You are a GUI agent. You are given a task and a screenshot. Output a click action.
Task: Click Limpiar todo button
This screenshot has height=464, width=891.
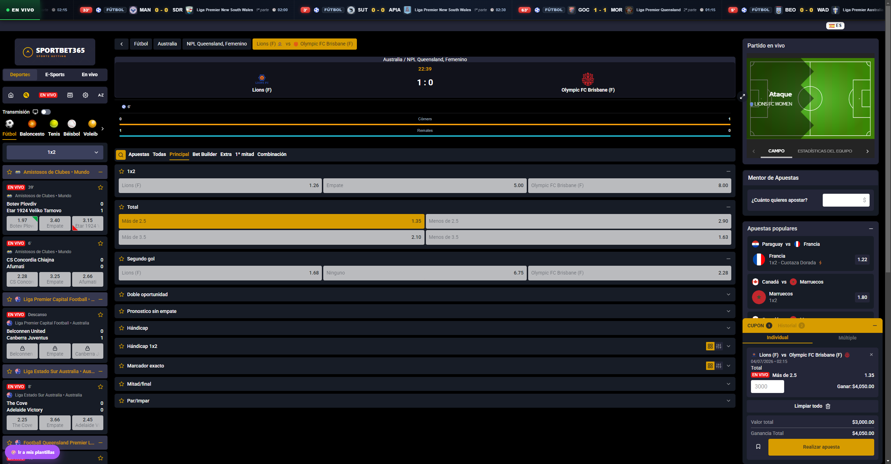coord(813,406)
